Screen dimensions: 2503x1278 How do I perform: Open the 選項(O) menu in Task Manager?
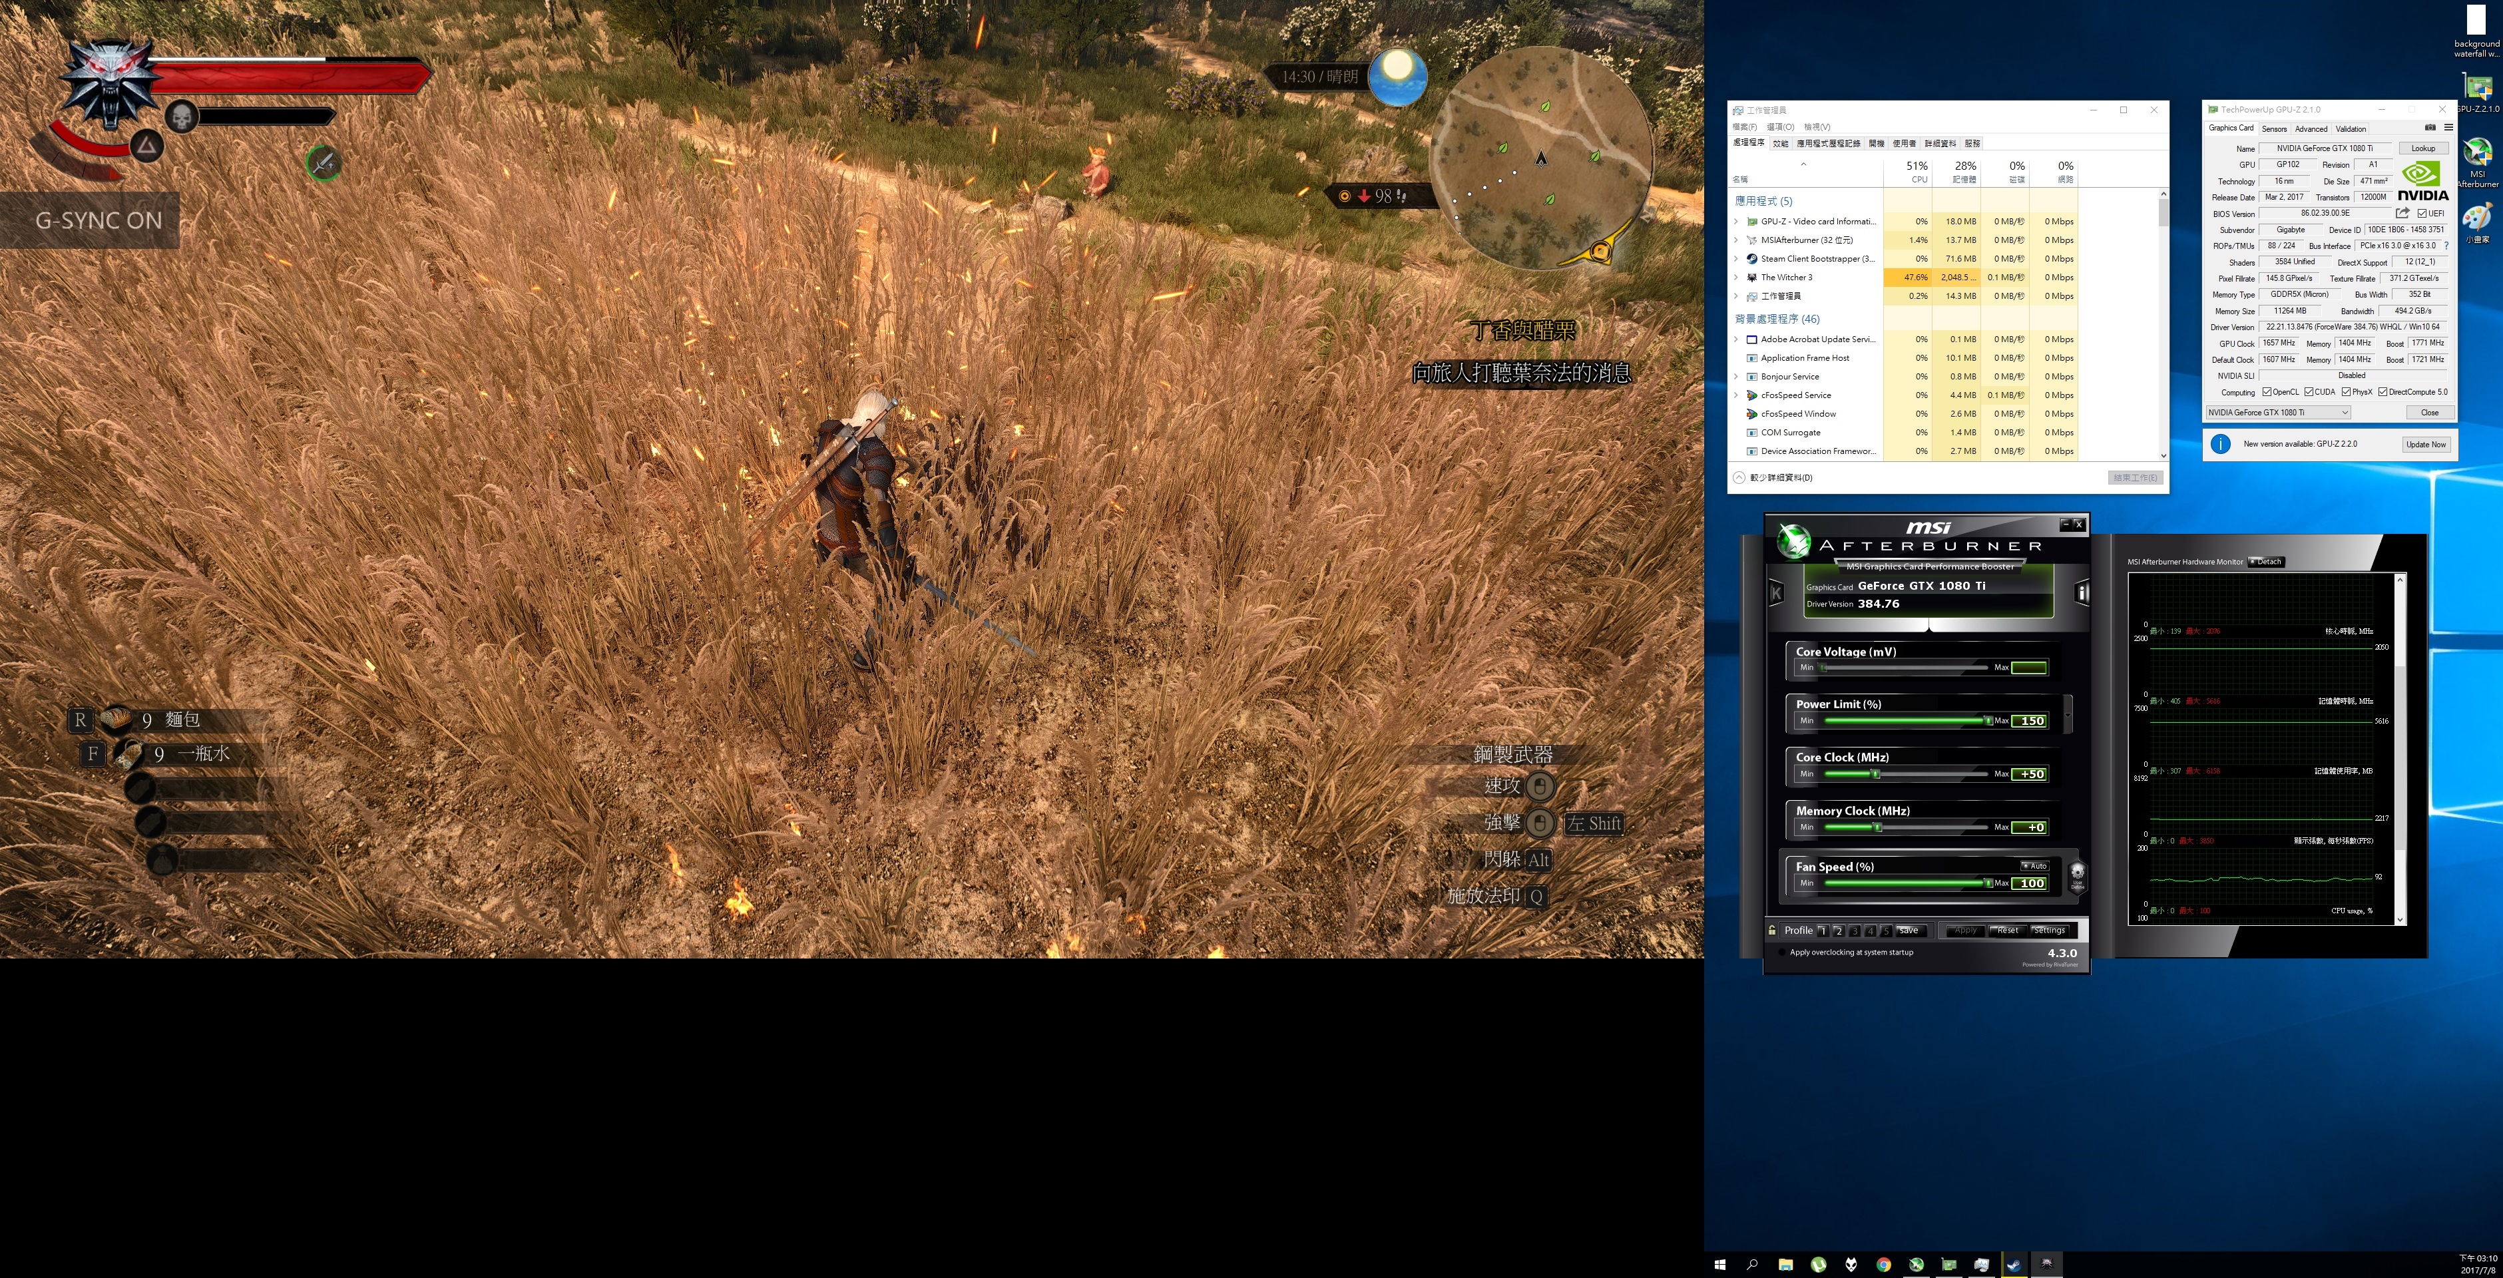[x=1780, y=127]
